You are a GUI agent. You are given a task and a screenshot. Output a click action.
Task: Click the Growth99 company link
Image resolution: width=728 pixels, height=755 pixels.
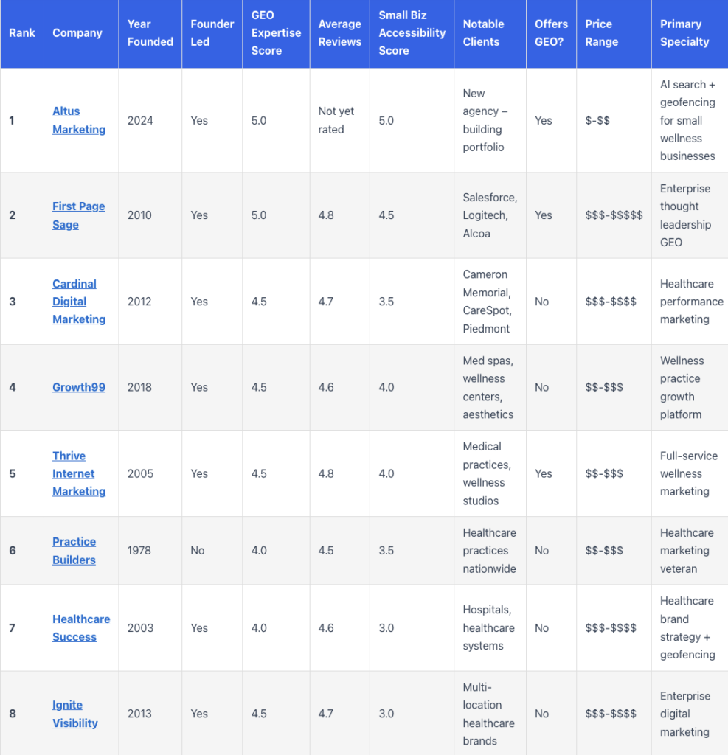point(79,387)
